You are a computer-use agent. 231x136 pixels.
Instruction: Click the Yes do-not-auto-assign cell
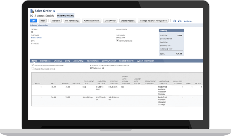pyautogui.click(x=122, y=87)
